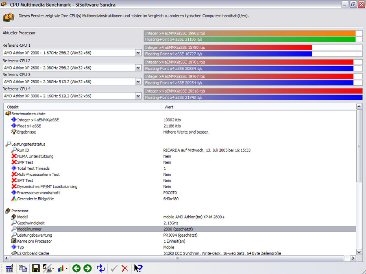Click the green Floating-Point 21186 it/s bar
This screenshot has height=274, width=366.
click(x=250, y=39)
